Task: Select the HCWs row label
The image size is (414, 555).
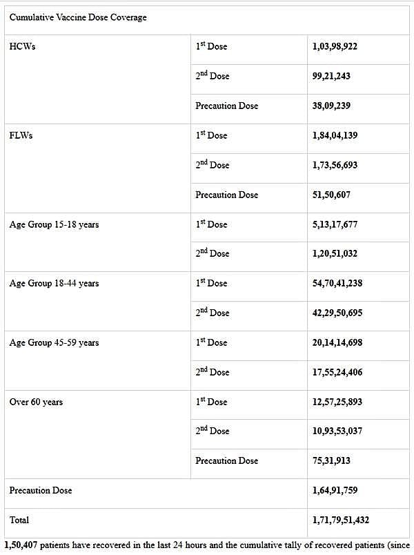Action: coord(21,46)
